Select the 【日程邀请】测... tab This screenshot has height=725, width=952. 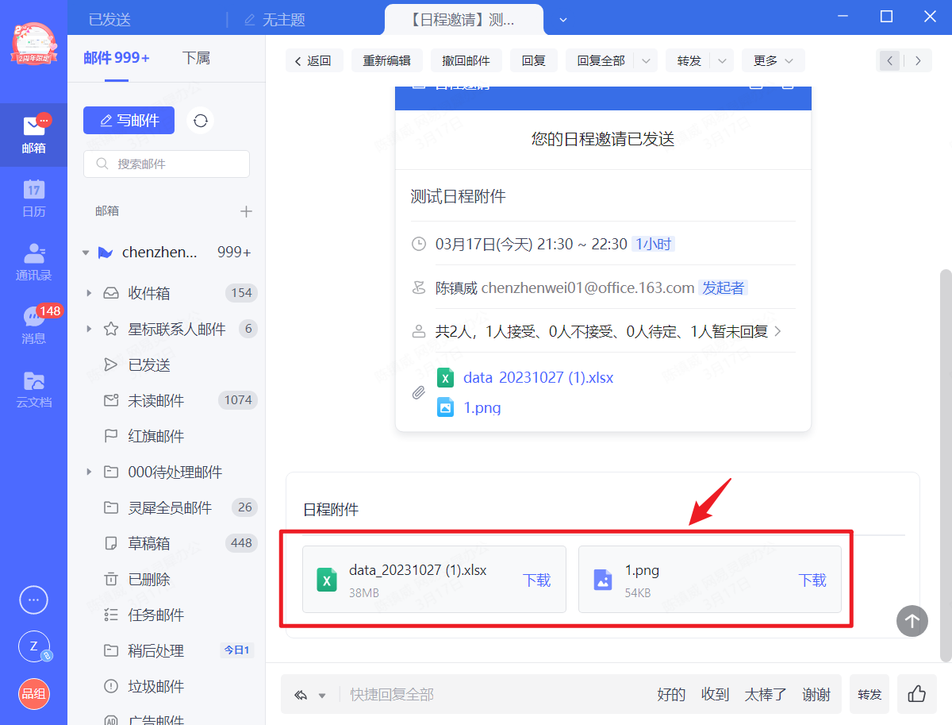click(x=463, y=20)
